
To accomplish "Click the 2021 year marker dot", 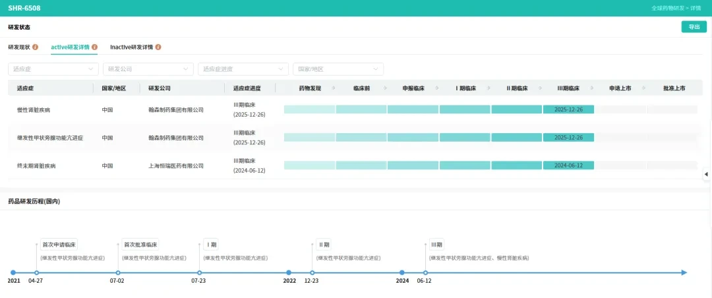I will (x=13, y=272).
